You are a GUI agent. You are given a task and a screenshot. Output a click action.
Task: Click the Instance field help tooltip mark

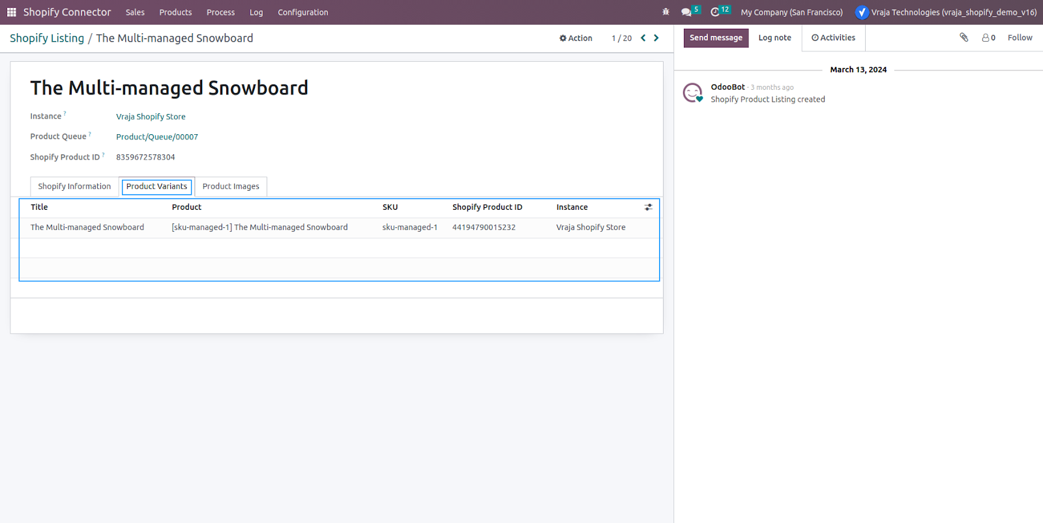(x=65, y=113)
